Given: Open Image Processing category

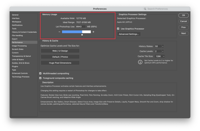Looking at the screenshot, I should [19, 46].
